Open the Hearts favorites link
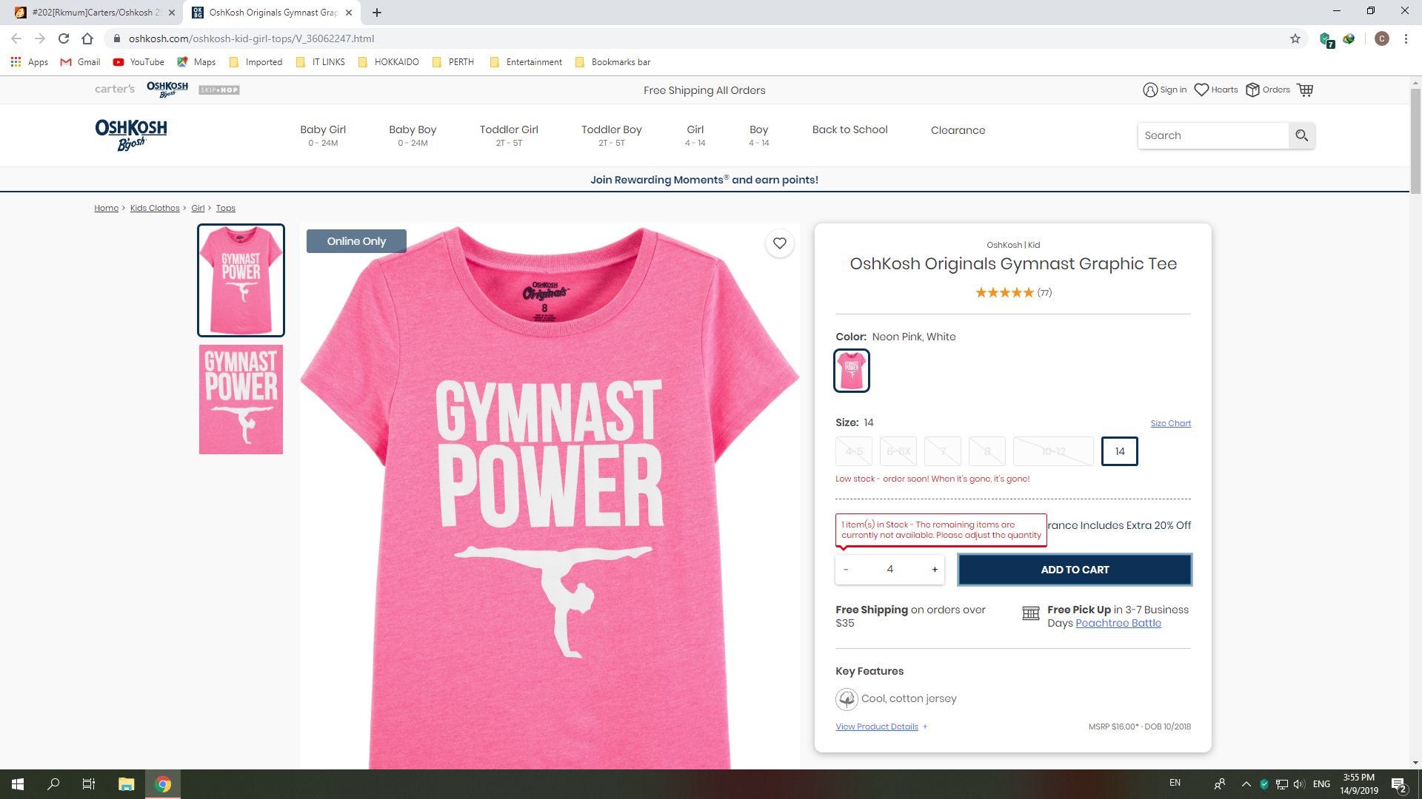Screen dimensions: 1422x799 point(1216,90)
